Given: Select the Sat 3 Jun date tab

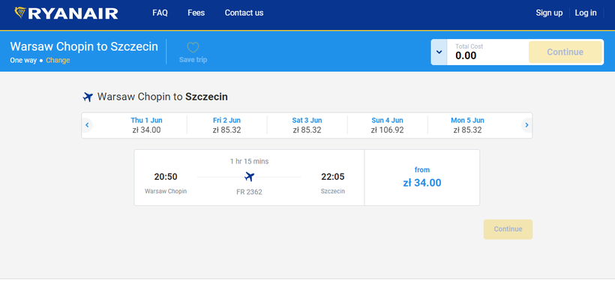Looking at the screenshot, I should 307,125.
